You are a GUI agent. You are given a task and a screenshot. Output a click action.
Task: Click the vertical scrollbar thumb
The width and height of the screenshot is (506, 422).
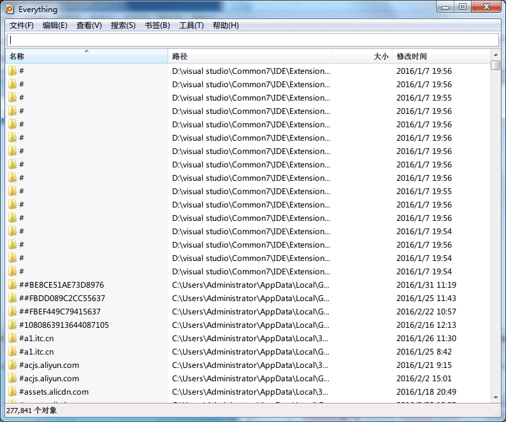(496, 65)
